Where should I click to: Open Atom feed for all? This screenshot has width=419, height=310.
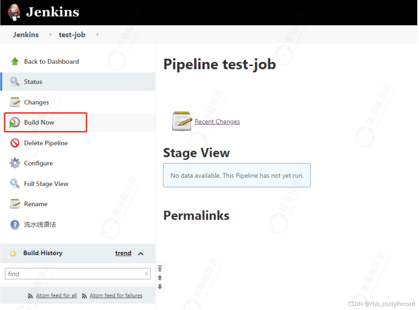[56, 295]
